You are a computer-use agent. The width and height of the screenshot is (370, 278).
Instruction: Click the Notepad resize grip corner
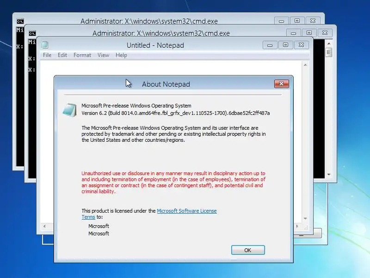click(x=306, y=227)
